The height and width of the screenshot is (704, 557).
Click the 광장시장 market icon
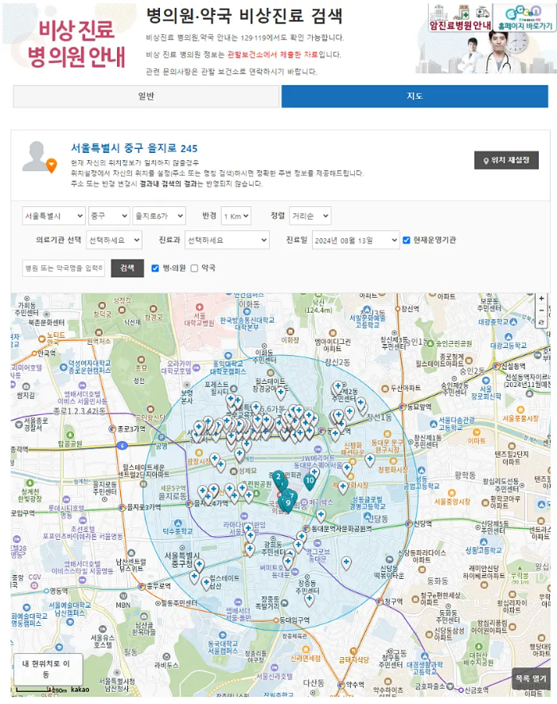(199, 452)
